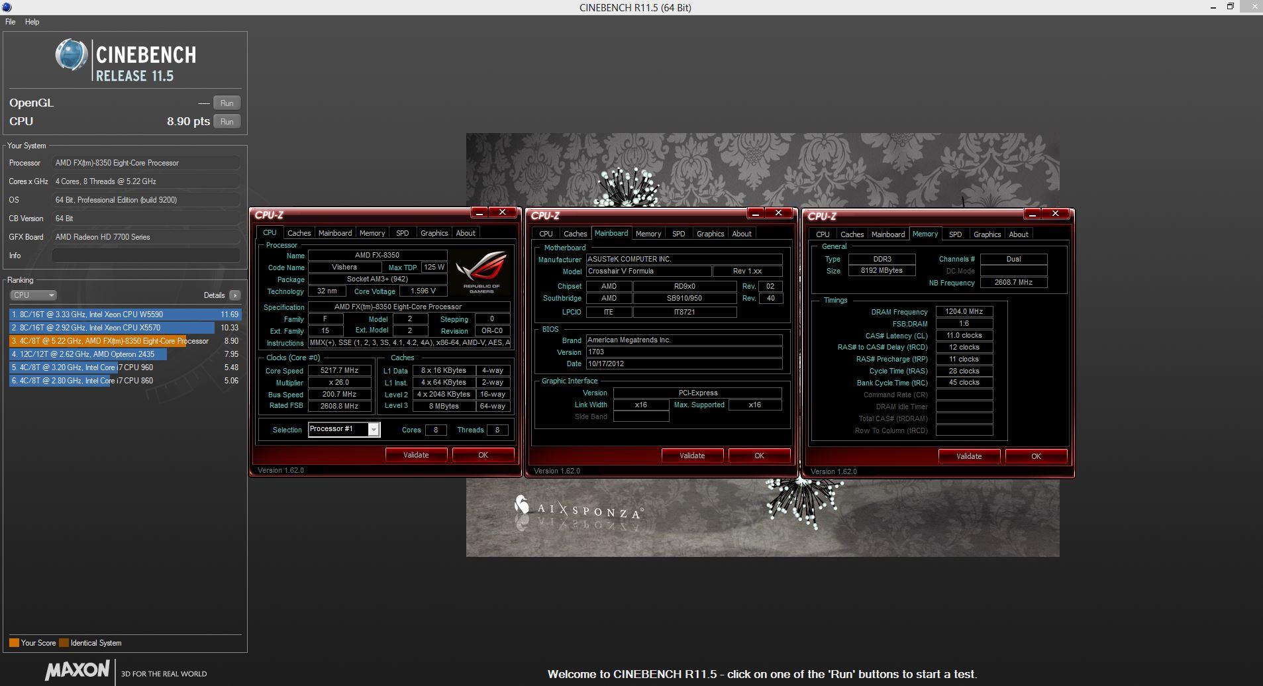Open CPU tab in Mainboard CPU-Z window
The width and height of the screenshot is (1263, 686).
point(546,234)
